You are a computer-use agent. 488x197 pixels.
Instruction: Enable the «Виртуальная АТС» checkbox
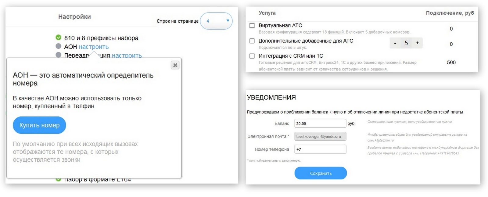(252, 25)
